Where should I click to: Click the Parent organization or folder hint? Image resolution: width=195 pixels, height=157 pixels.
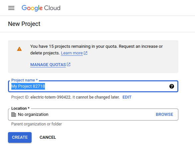[37, 124]
